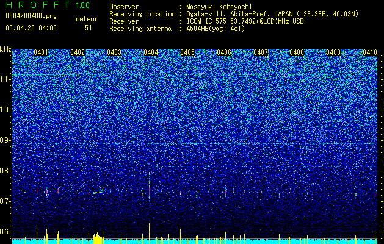Click the 1.1 kHz axis label
This screenshot has width=384, height=244.
click(x=4, y=79)
